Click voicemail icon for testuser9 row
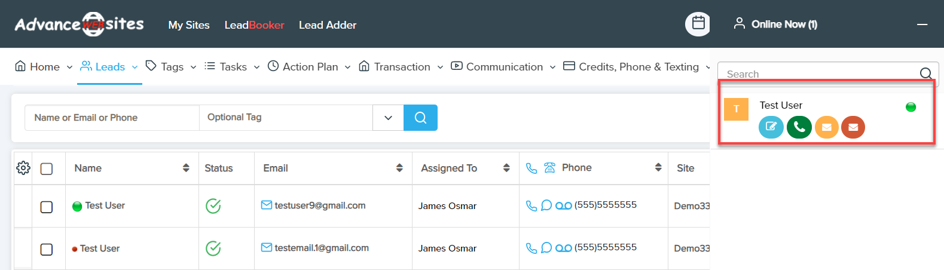Screen dimensions: 944x270 click(x=563, y=205)
